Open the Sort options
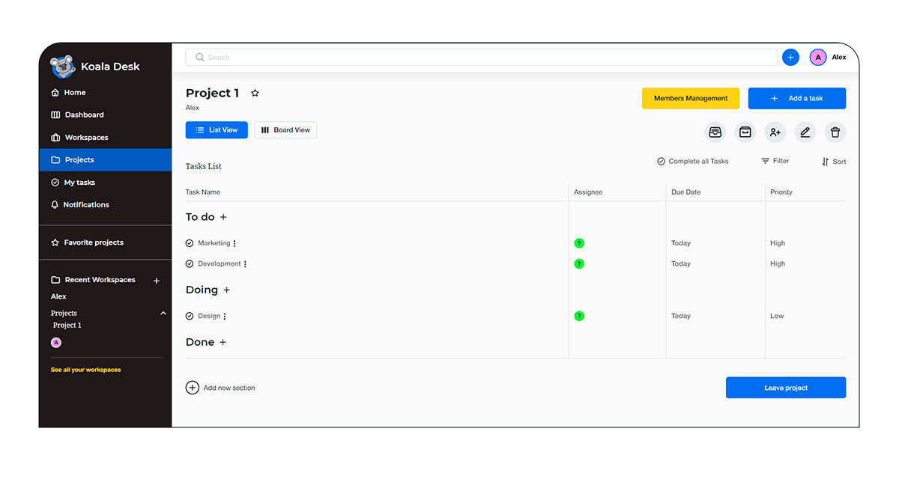 [834, 162]
